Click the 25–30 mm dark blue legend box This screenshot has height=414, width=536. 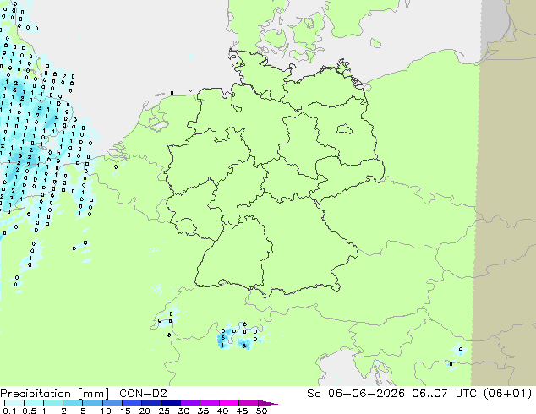tap(170, 403)
